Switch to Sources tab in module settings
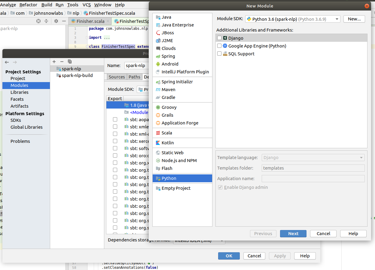Screen dimensions: 375x270 tap(117, 77)
